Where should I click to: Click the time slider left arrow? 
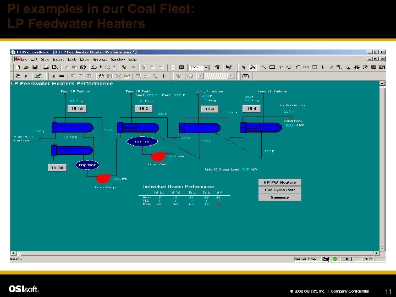pyautogui.click(x=200, y=76)
